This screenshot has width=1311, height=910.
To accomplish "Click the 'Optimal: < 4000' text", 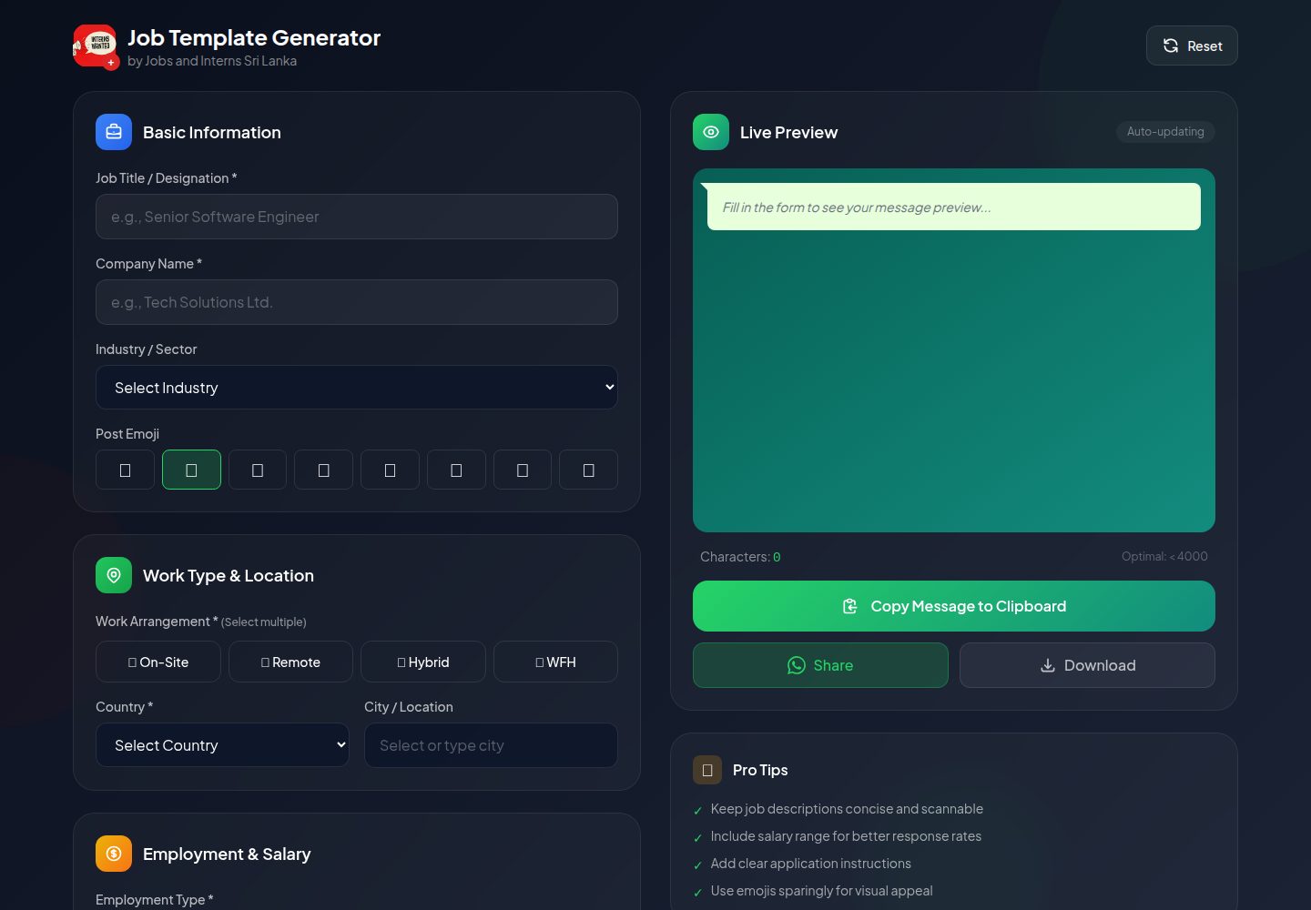I will [x=1164, y=556].
